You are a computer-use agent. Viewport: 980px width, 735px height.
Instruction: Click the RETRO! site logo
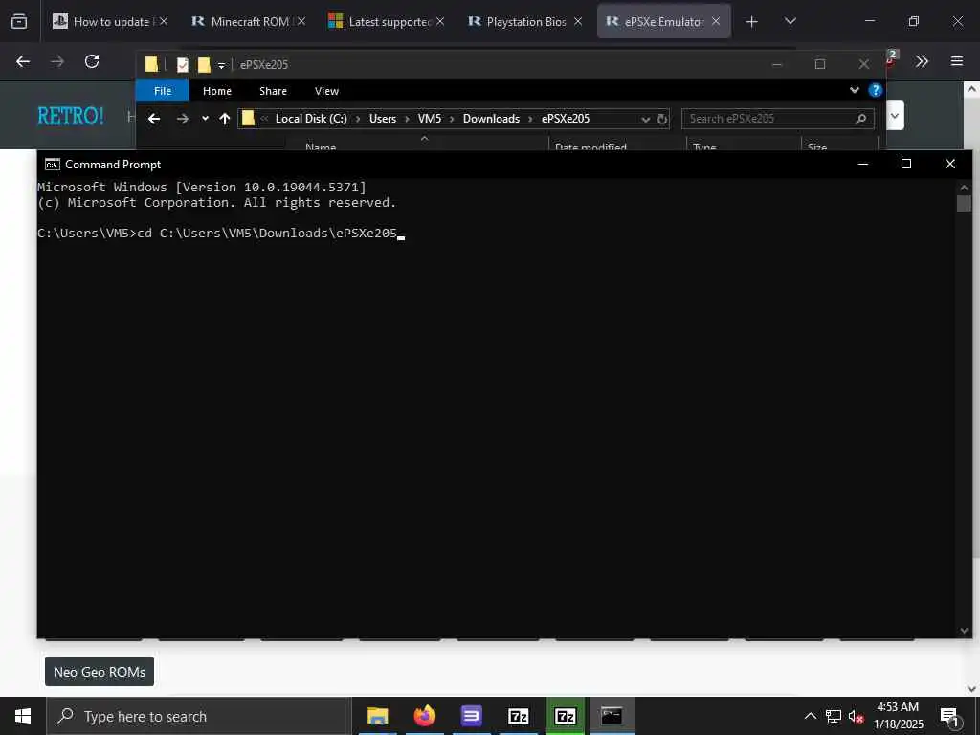click(x=71, y=116)
